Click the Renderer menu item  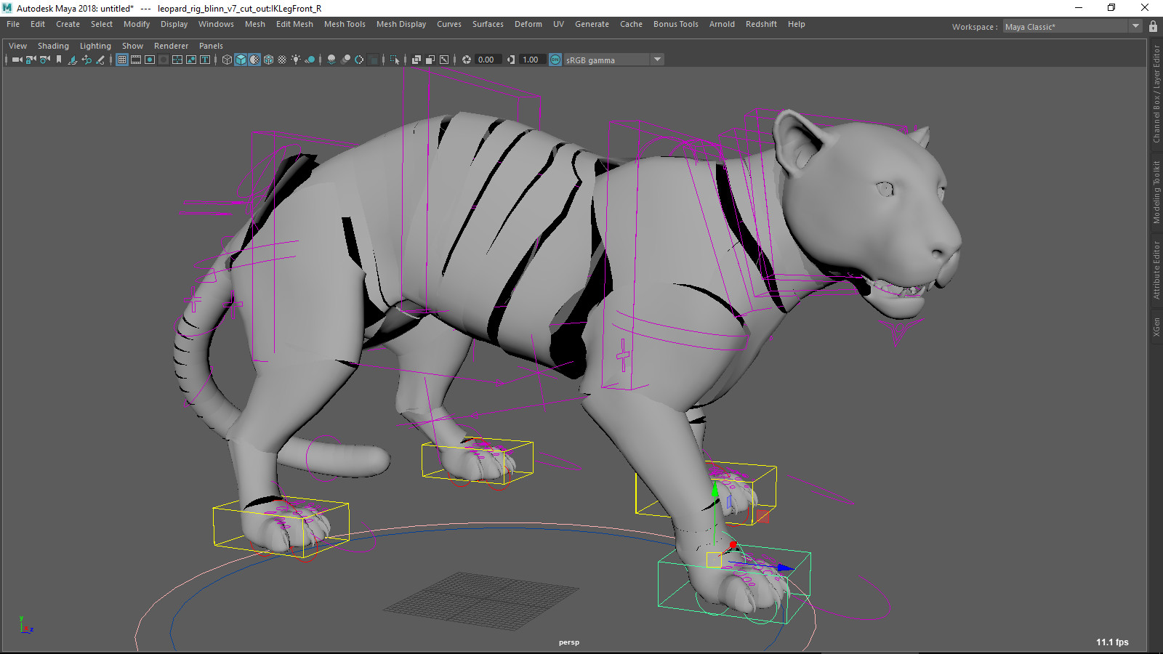point(172,45)
